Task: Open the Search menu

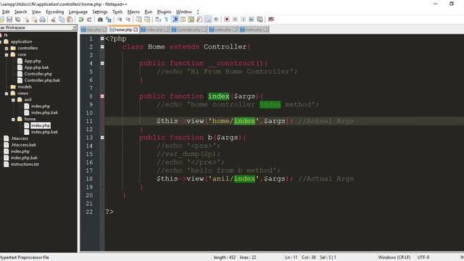Action: coord(21,12)
